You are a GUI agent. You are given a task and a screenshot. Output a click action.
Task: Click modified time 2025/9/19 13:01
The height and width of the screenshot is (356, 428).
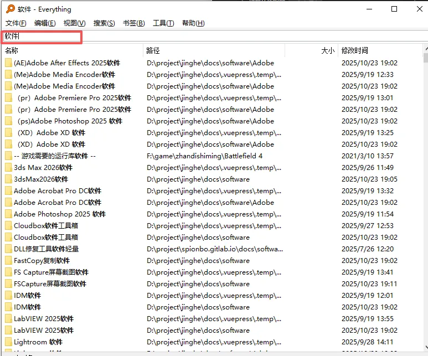tap(368, 98)
